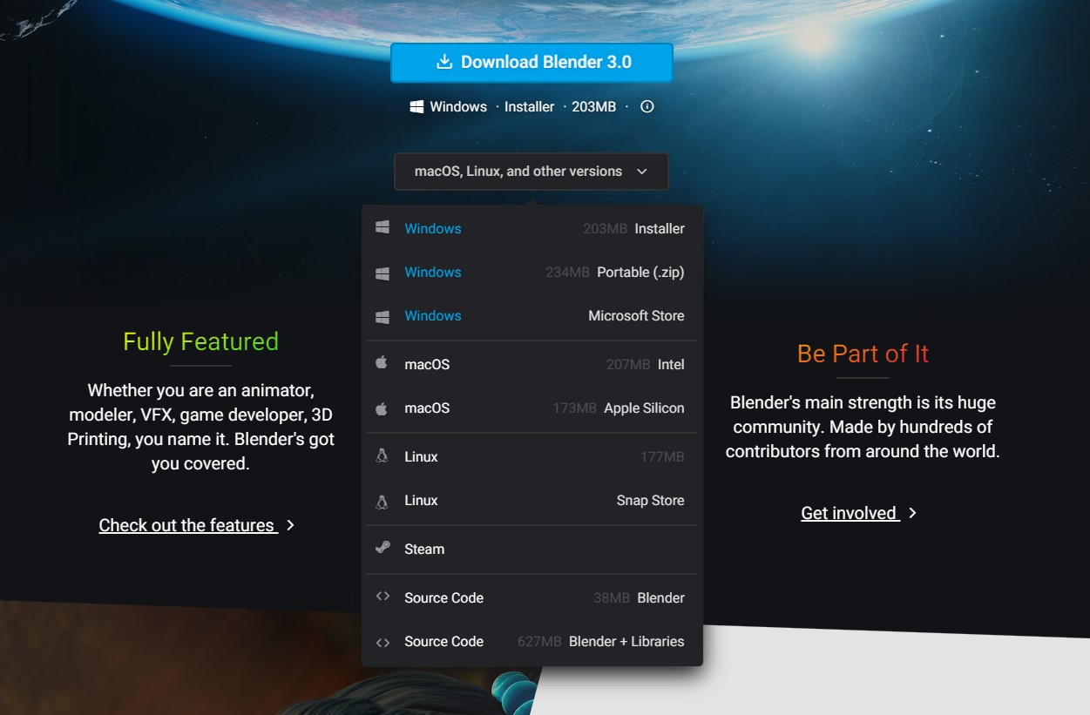Click the arrow next to Check out the features
The image size is (1090, 715).
click(x=291, y=525)
